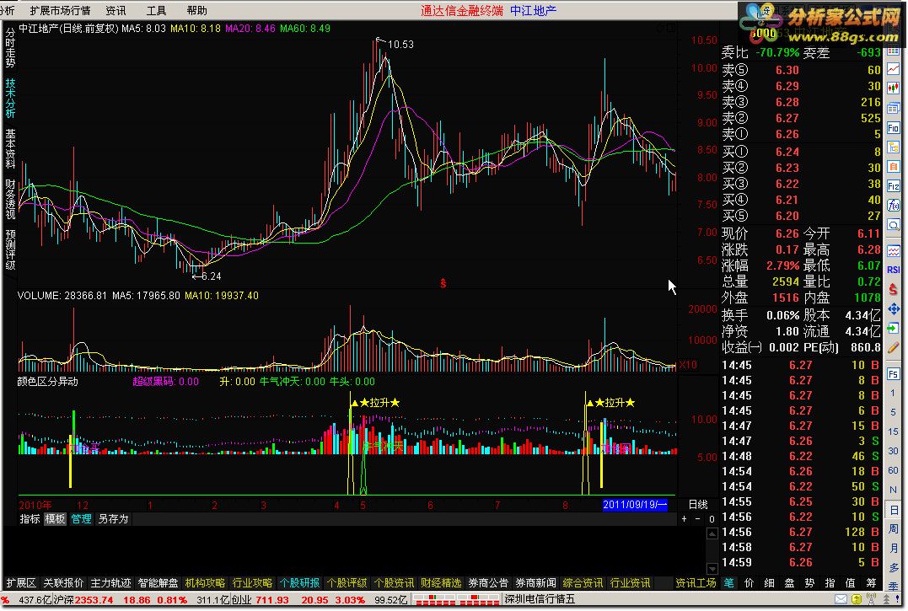Open the sector tree icon
This screenshot has width=908, height=611.
pyautogui.click(x=894, y=147)
